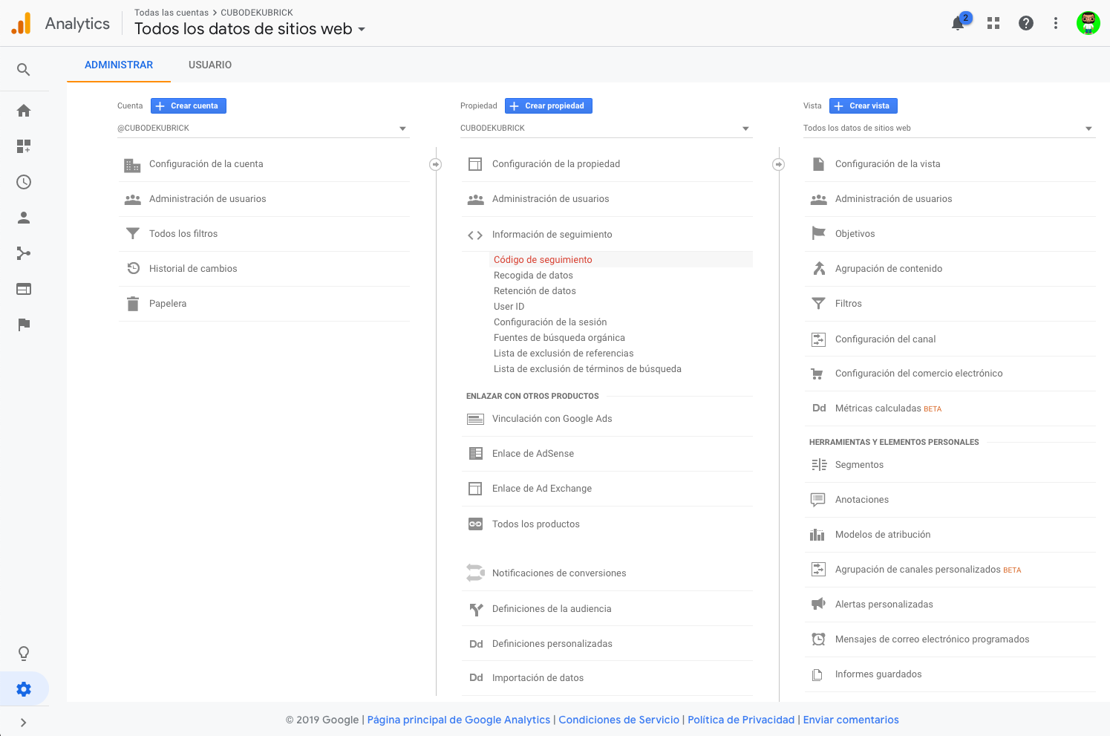Select Recogida de datos submenu item
The width and height of the screenshot is (1110, 736).
pos(533,276)
